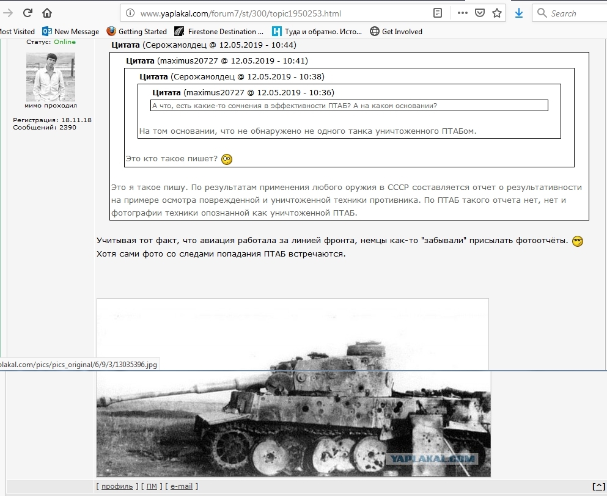Image resolution: width=607 pixels, height=496 pixels.
Task: Click the yaplakal.com address bar URL
Action: pyautogui.click(x=240, y=13)
